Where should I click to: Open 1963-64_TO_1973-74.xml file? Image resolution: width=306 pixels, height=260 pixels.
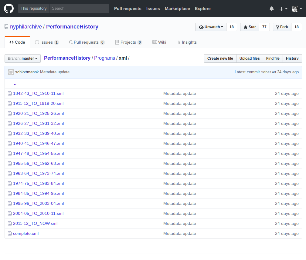pos(39,173)
